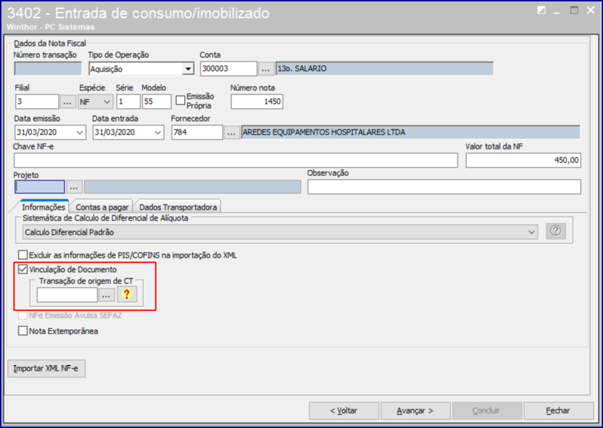Viewport: 603px width, 428px height.
Task: Click Transação de origem de CT input
Action: click(67, 295)
